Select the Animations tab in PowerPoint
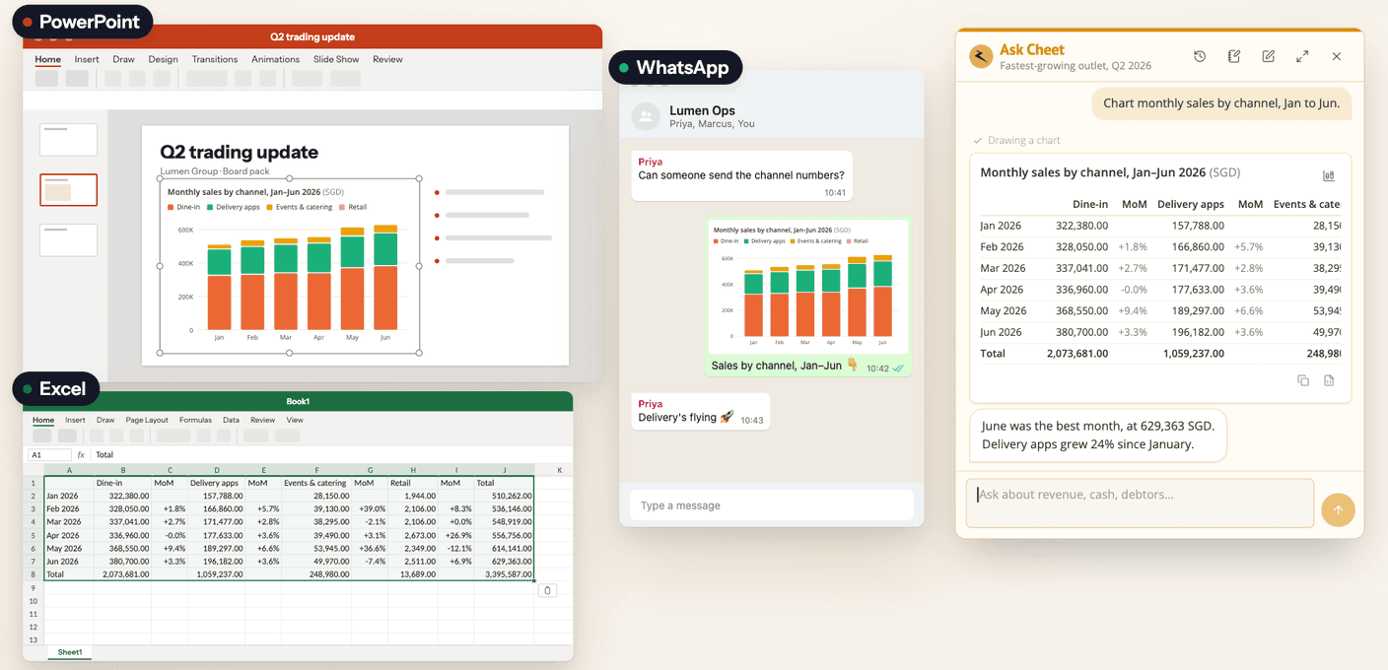This screenshot has width=1388, height=670. [x=275, y=59]
